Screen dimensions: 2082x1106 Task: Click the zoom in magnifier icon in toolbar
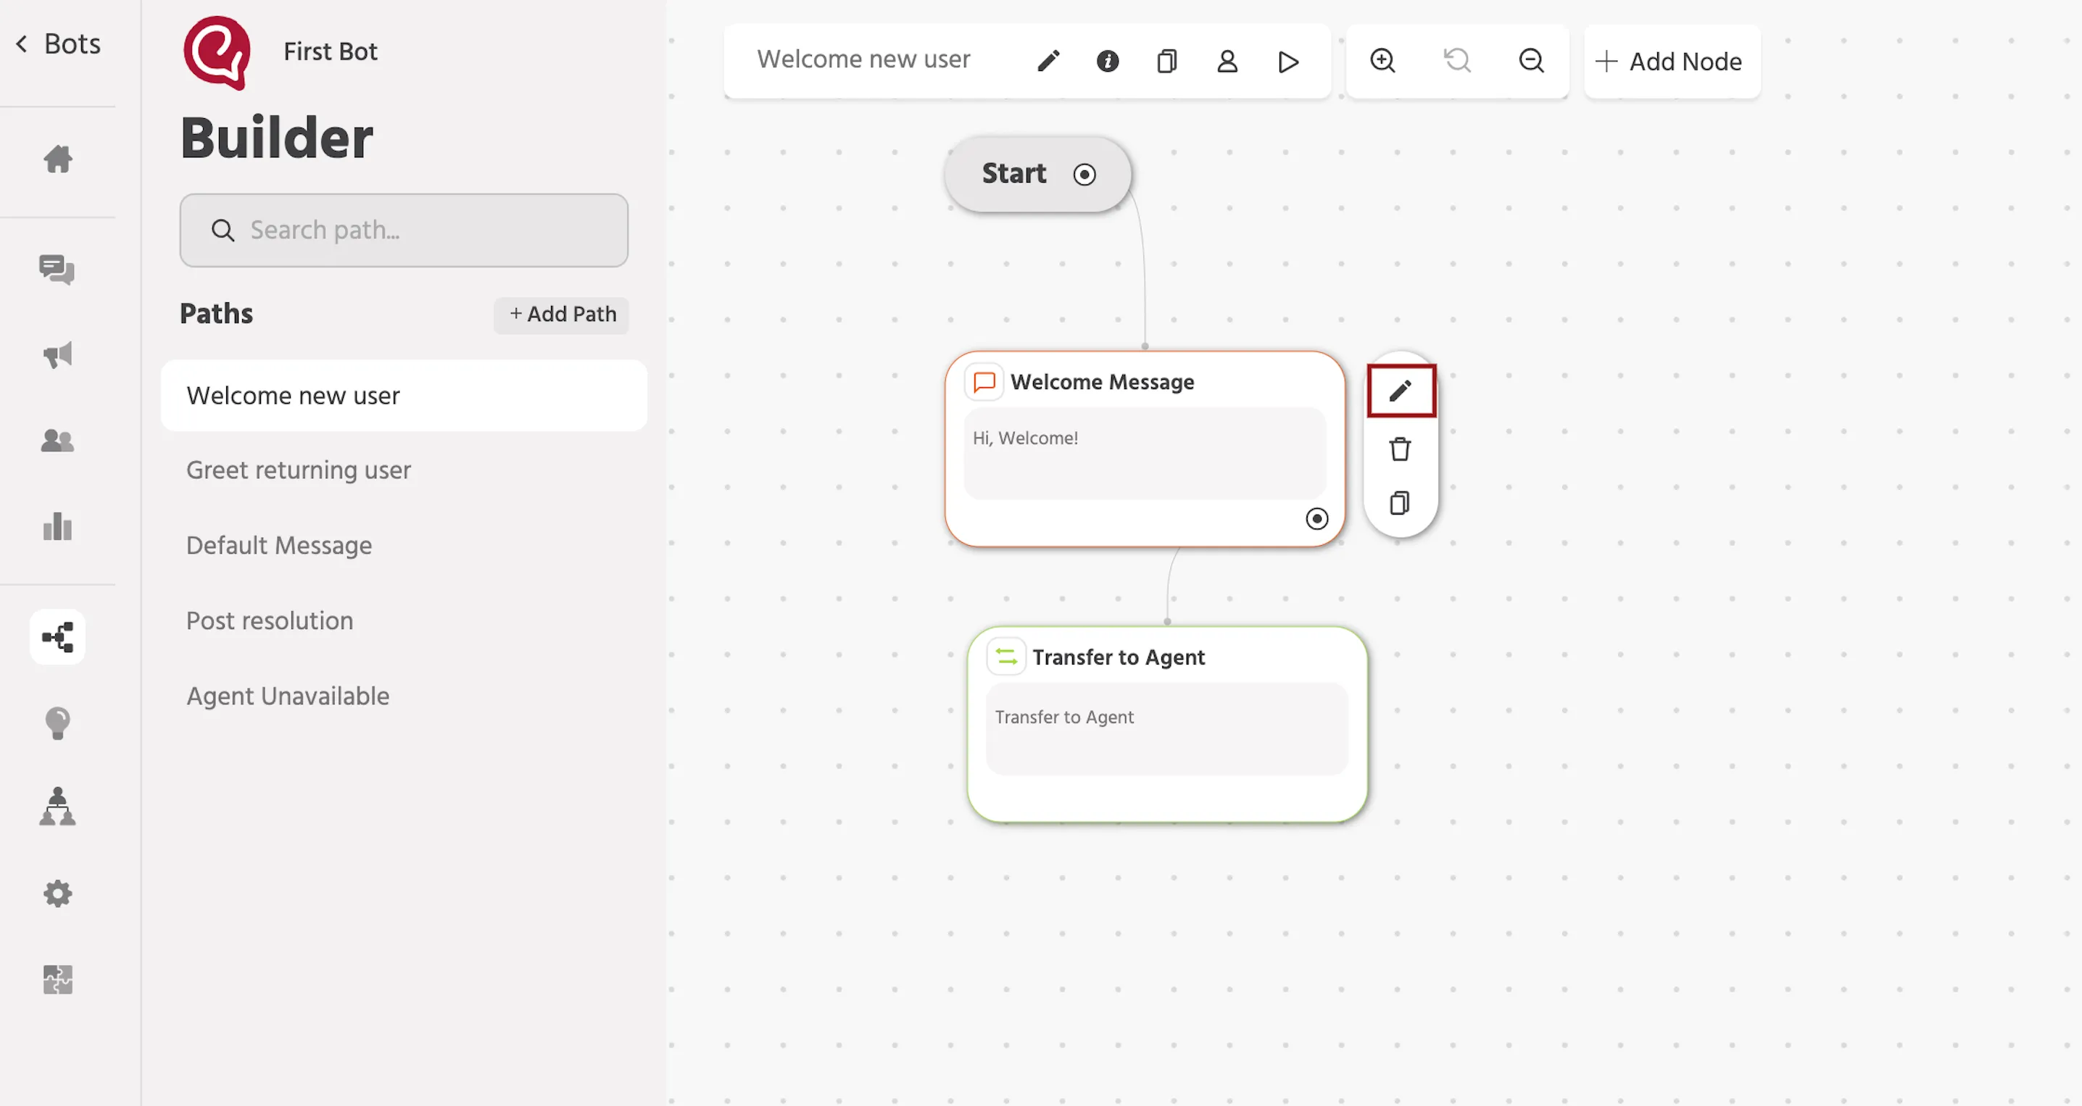1382,61
